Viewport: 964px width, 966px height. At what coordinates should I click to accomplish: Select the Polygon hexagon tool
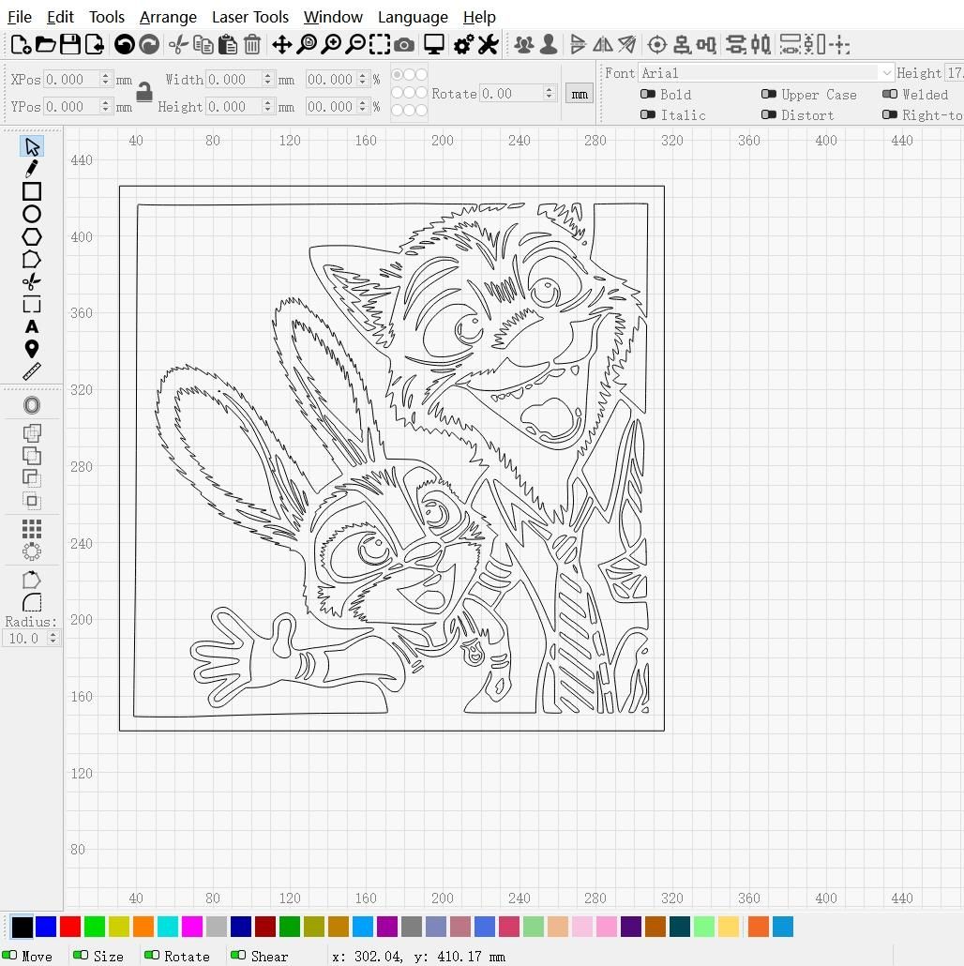click(32, 236)
